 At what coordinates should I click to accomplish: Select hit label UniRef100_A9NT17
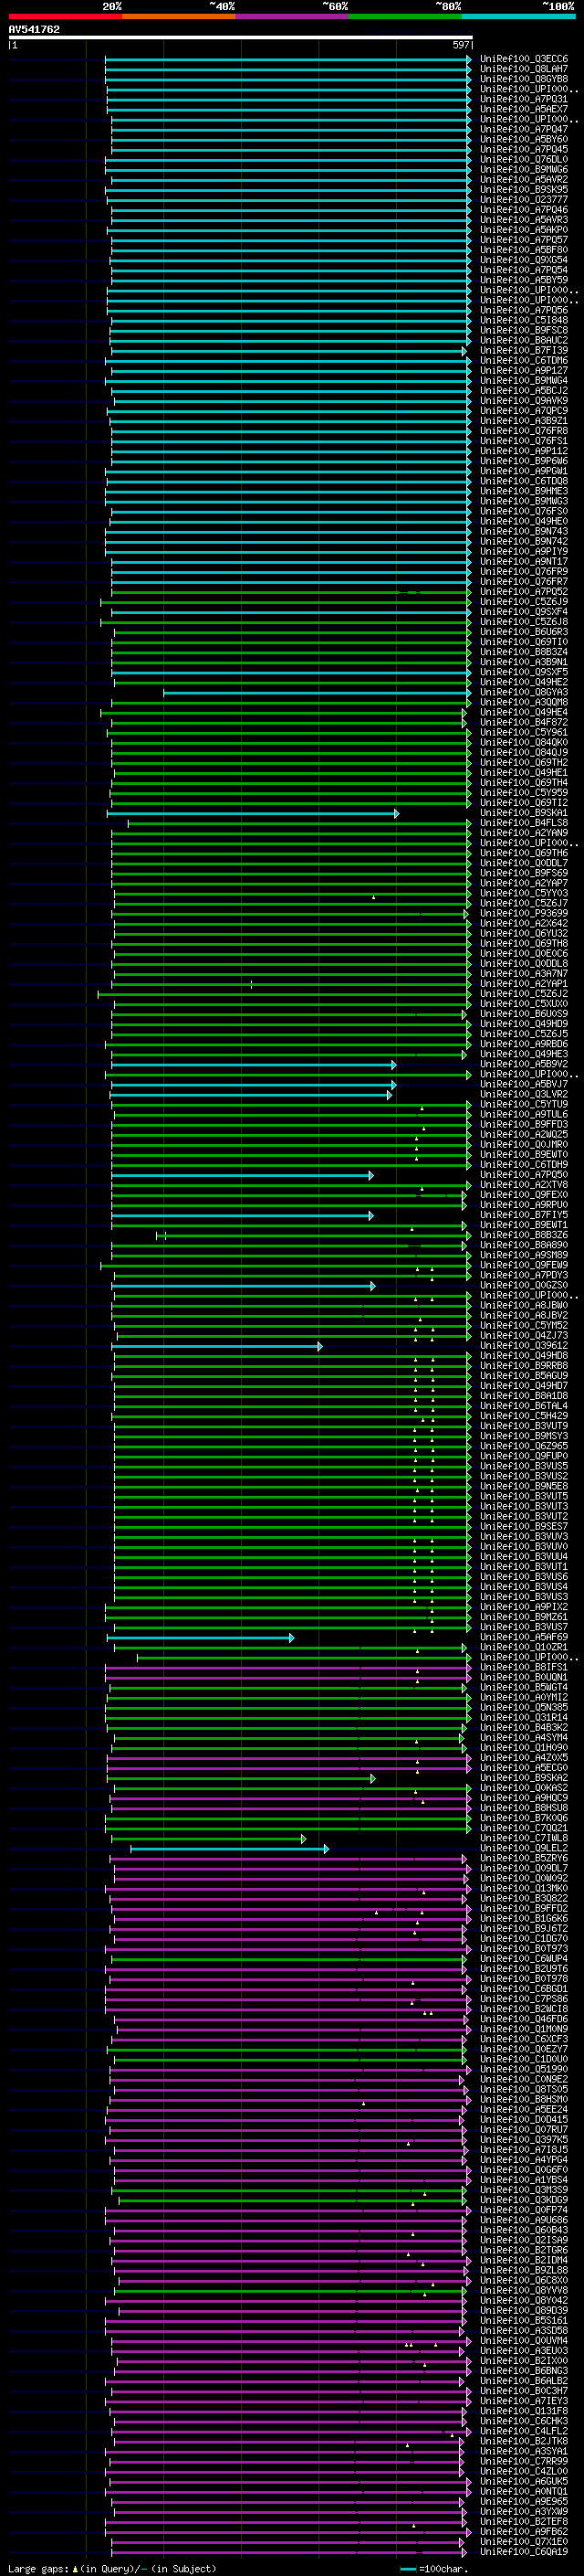[x=523, y=561]
